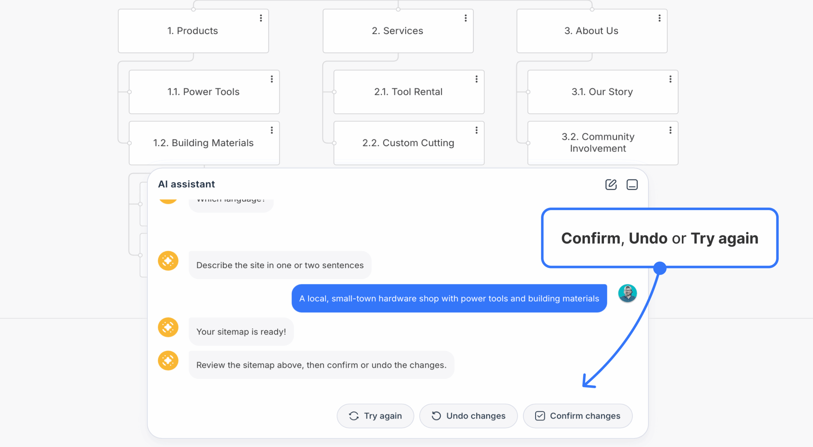Open options menu for 3. About Us card

click(x=659, y=18)
